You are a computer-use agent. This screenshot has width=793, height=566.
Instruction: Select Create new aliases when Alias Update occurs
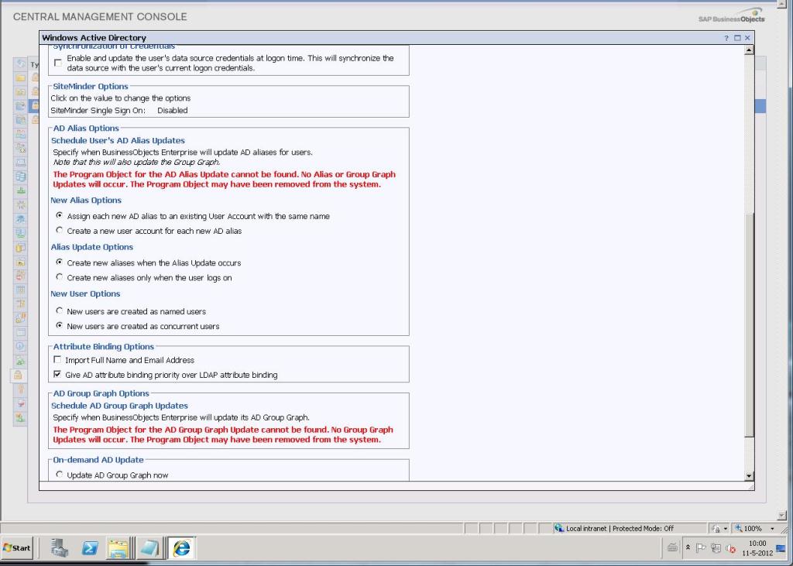pos(59,262)
